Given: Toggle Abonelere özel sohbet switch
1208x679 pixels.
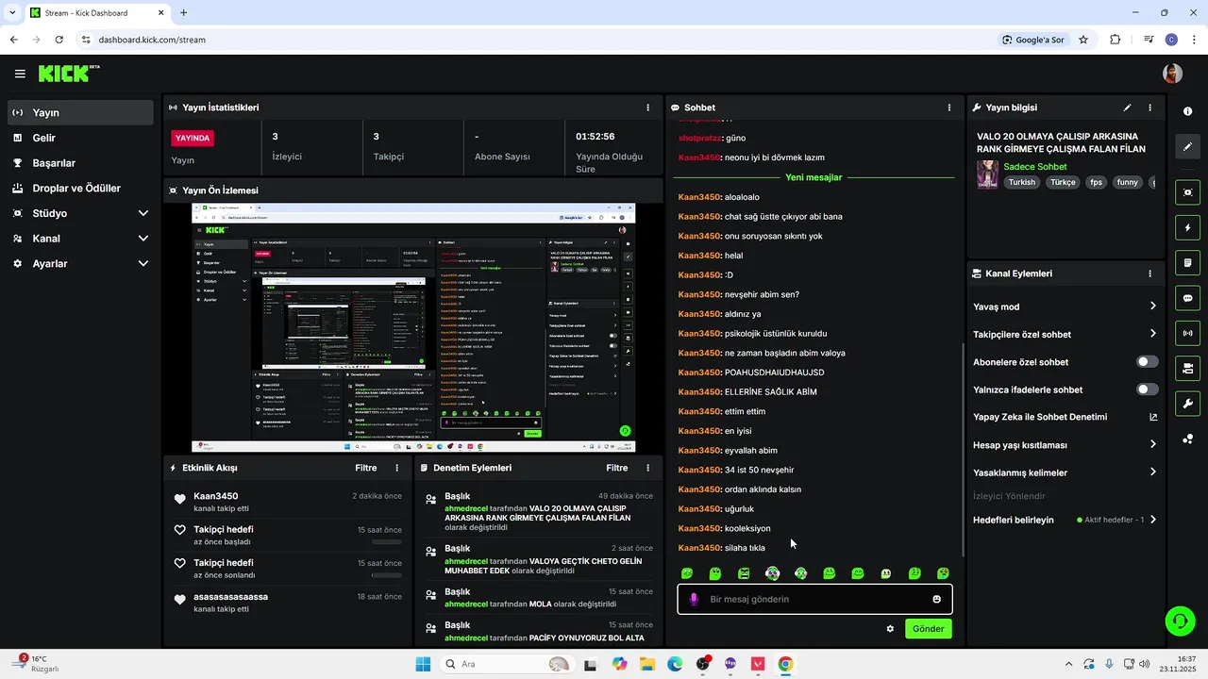Looking at the screenshot, I should [1148, 362].
